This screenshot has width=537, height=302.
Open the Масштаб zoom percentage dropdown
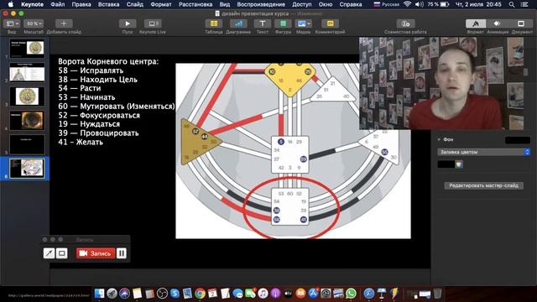pos(34,23)
